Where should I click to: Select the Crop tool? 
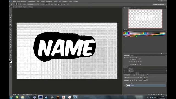click(x=10, y=20)
